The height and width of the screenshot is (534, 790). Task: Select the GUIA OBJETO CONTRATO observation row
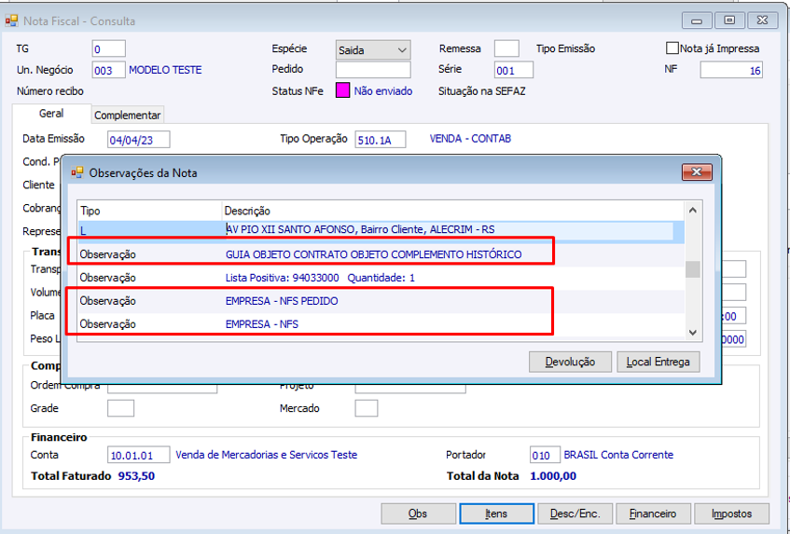[x=381, y=254]
